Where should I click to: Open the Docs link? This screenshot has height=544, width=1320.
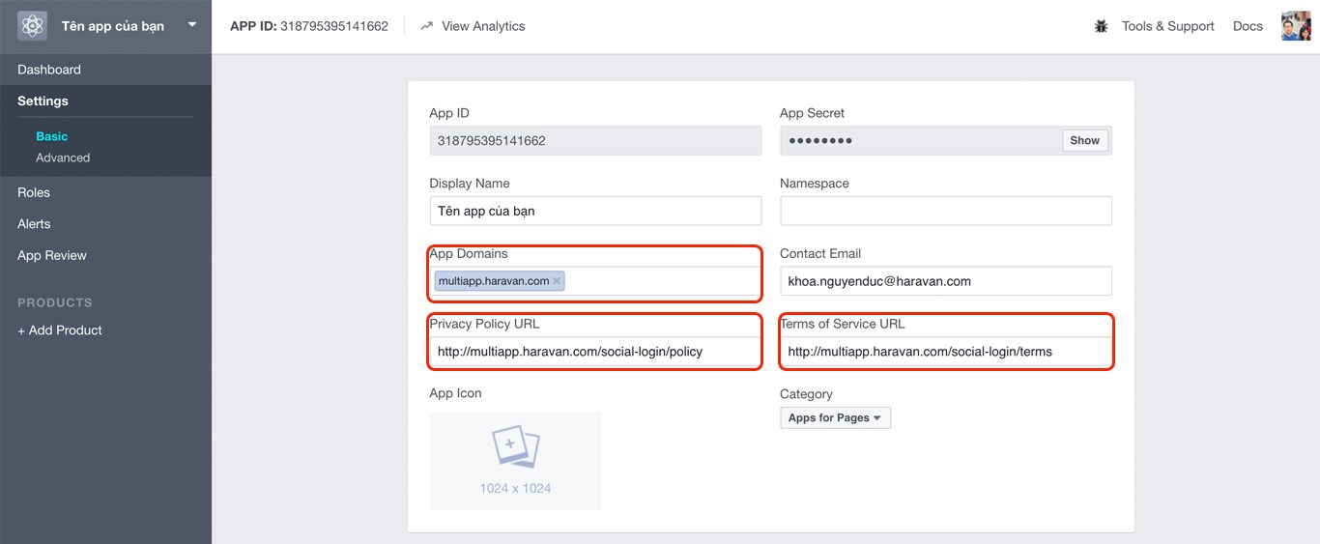1248,26
